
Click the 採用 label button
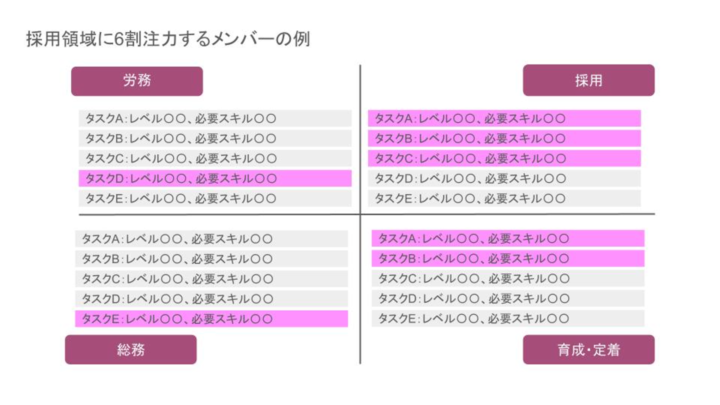588,80
